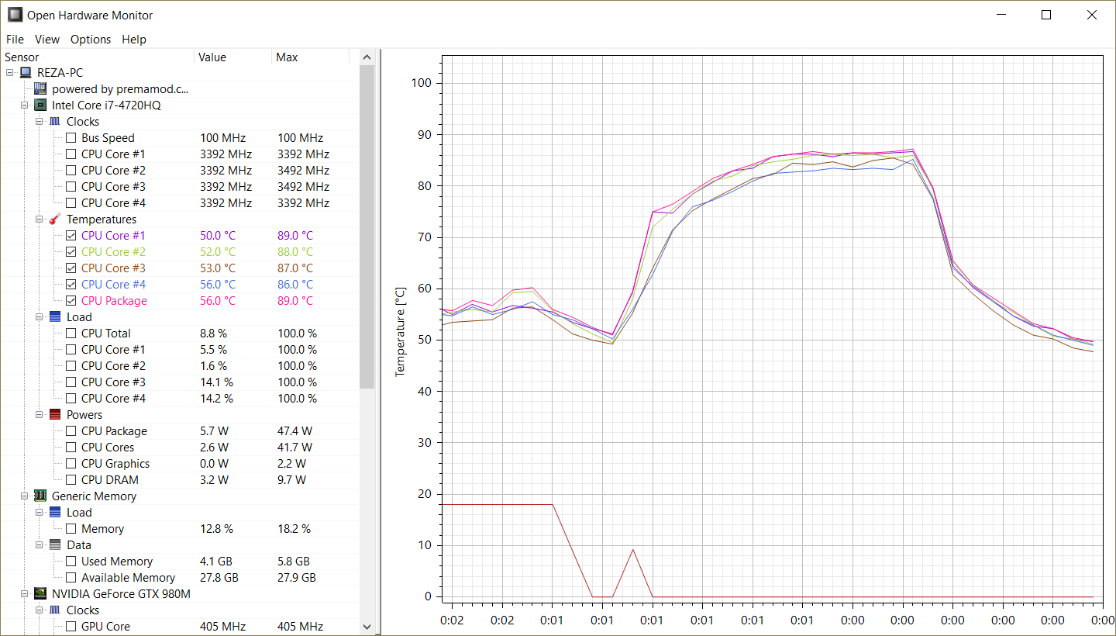Click the blue icon beside CPU Load
Viewport: 1116px width, 636px height.
click(x=55, y=316)
